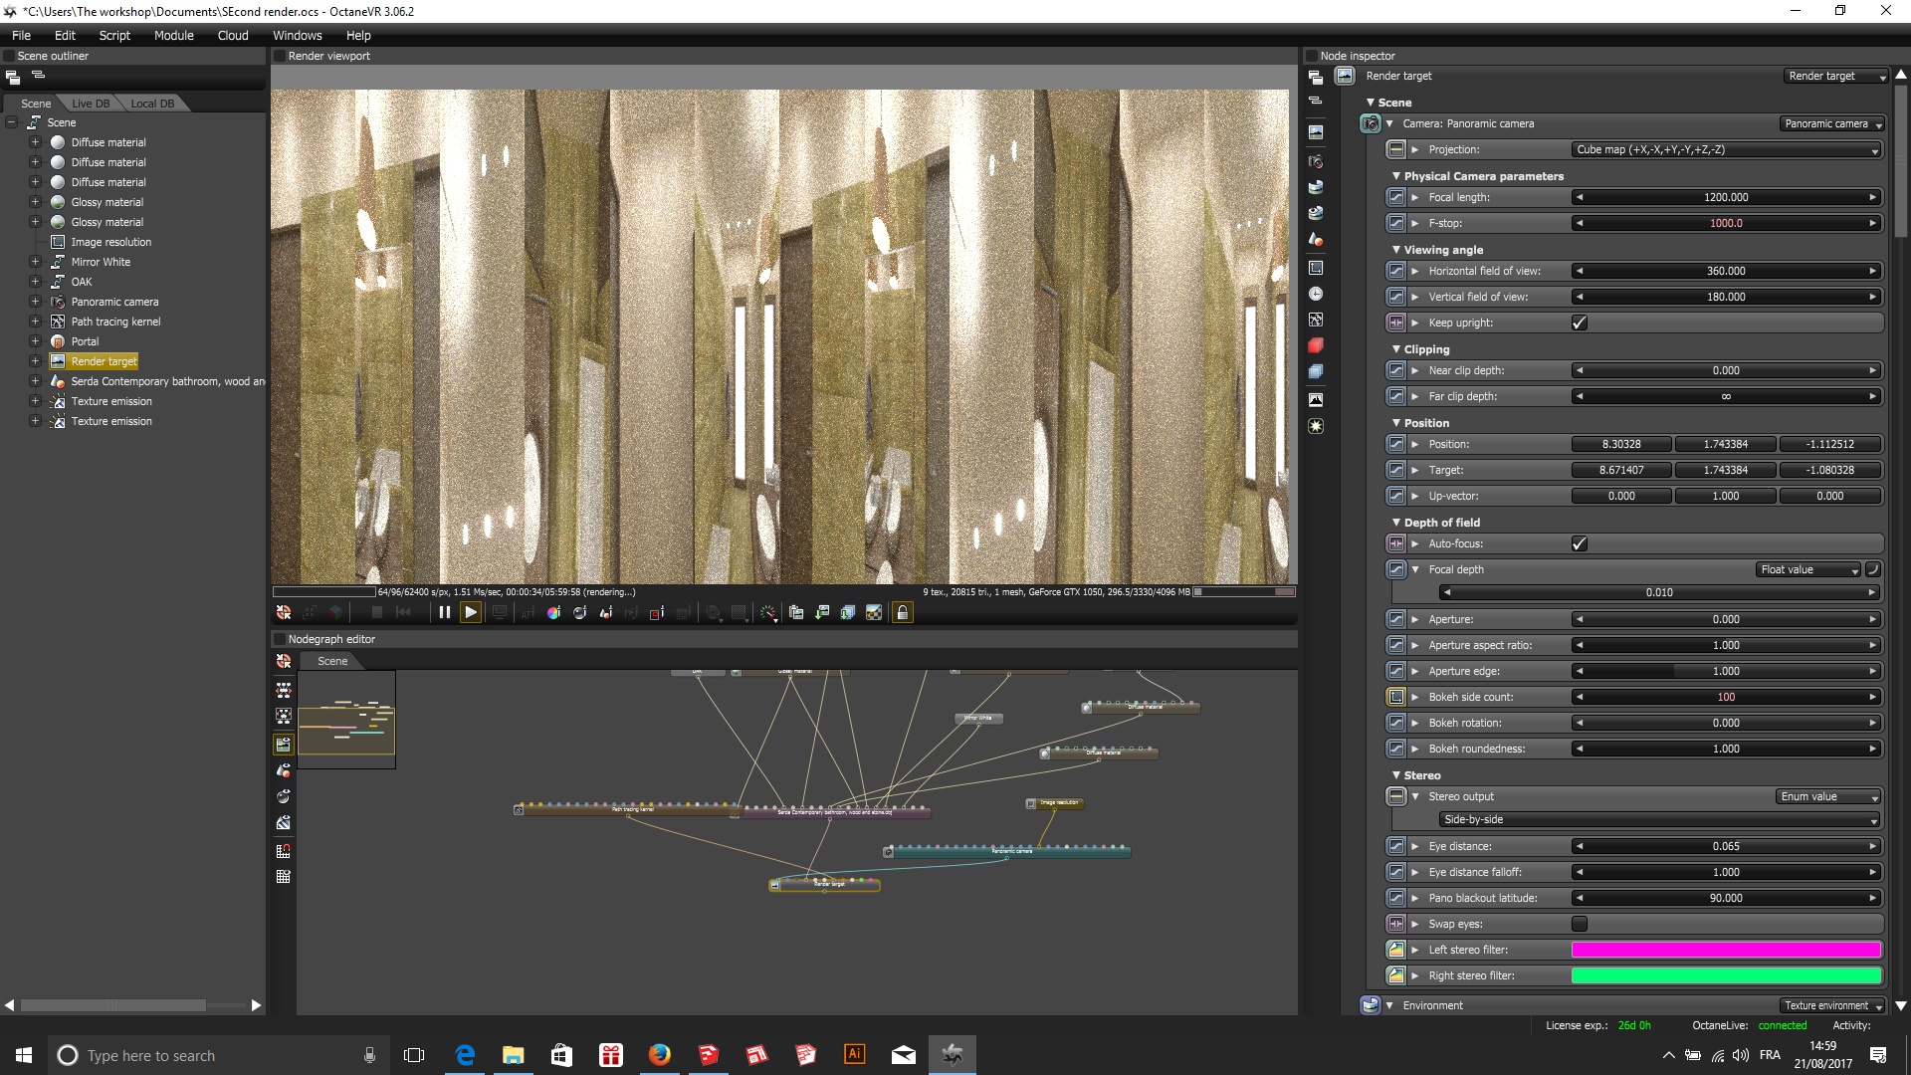Click the play render button
Viewport: 1911px width, 1075px height.
[x=471, y=612]
